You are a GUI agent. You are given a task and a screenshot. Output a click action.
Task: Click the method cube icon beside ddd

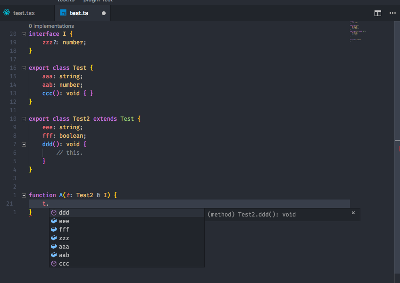point(54,213)
